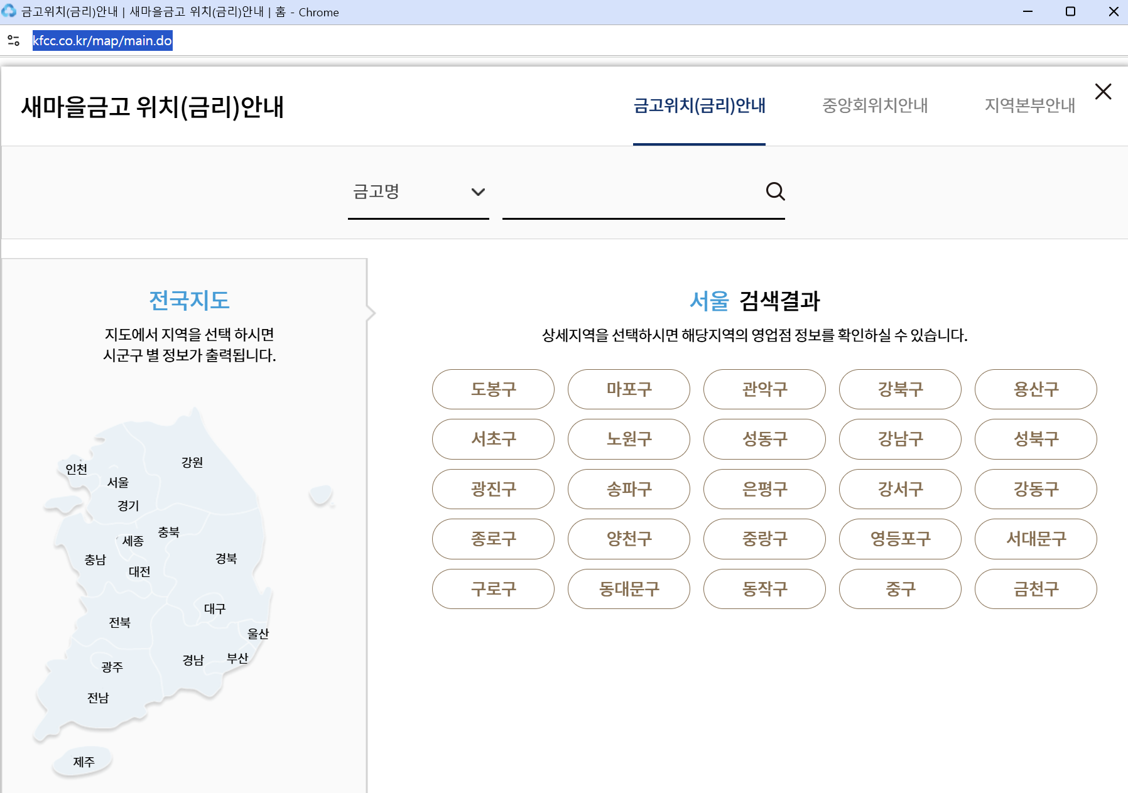Close the Chrome window
This screenshot has width=1128, height=793.
tap(1114, 12)
